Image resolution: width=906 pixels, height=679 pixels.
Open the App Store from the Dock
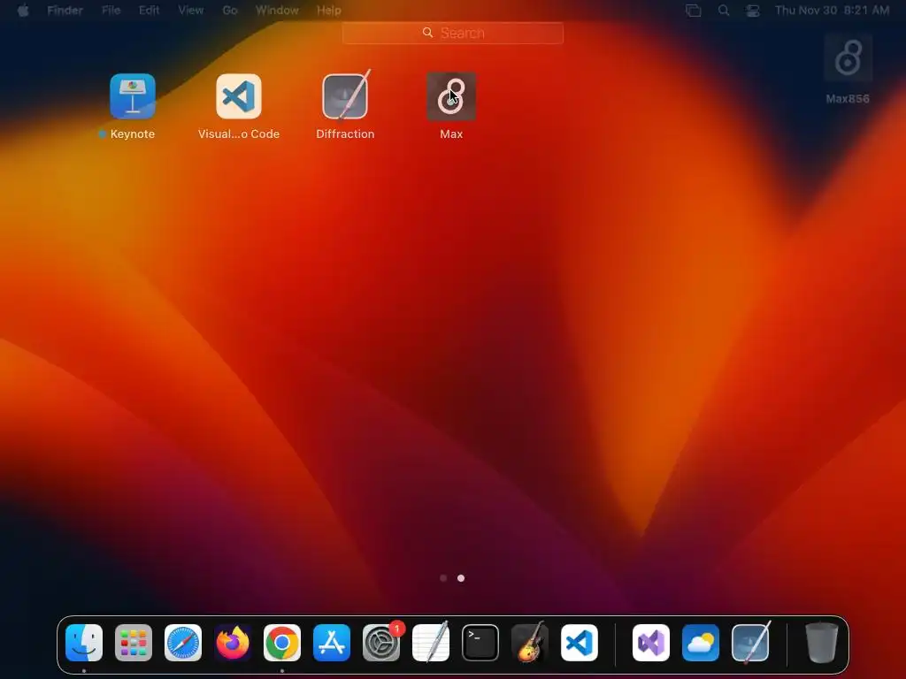[332, 643]
